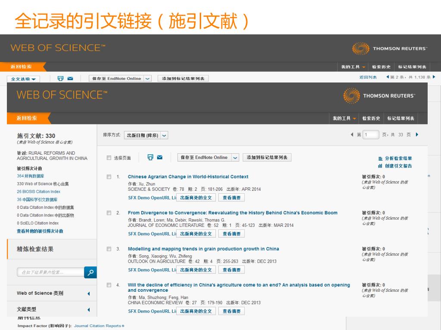The height and width of the screenshot is (330, 441).
Task: Go to previous record arrow in background window
Action: 388,76
